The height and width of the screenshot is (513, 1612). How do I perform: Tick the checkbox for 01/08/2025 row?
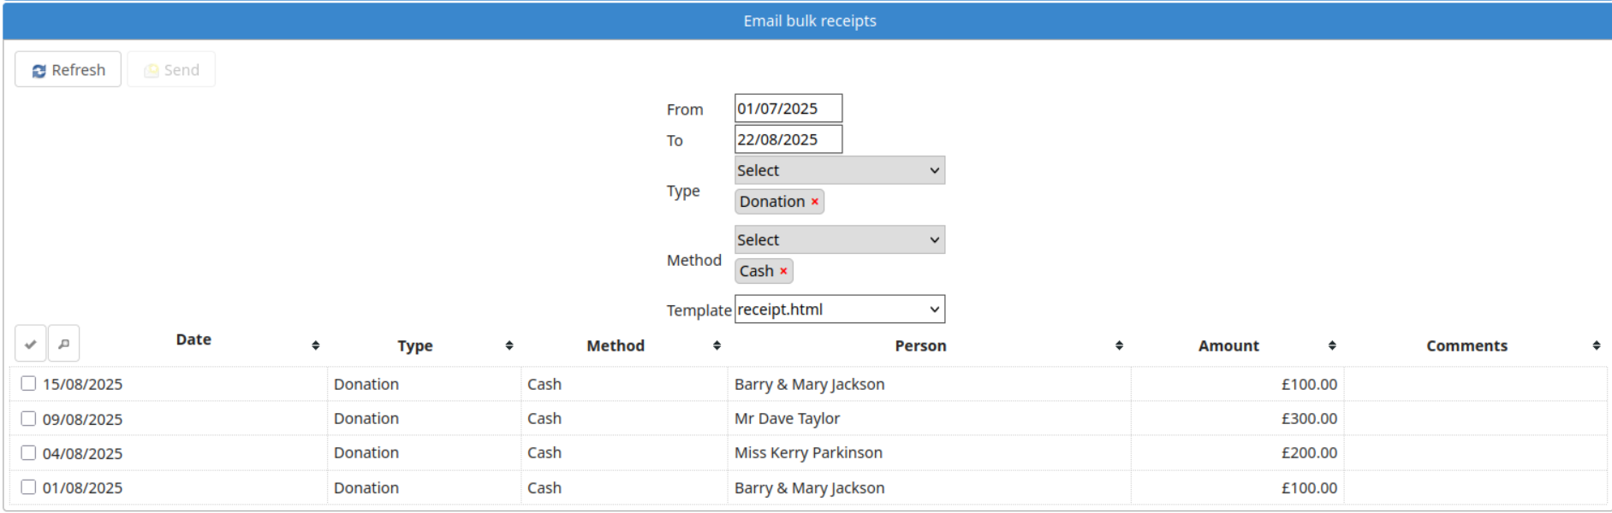pos(28,486)
